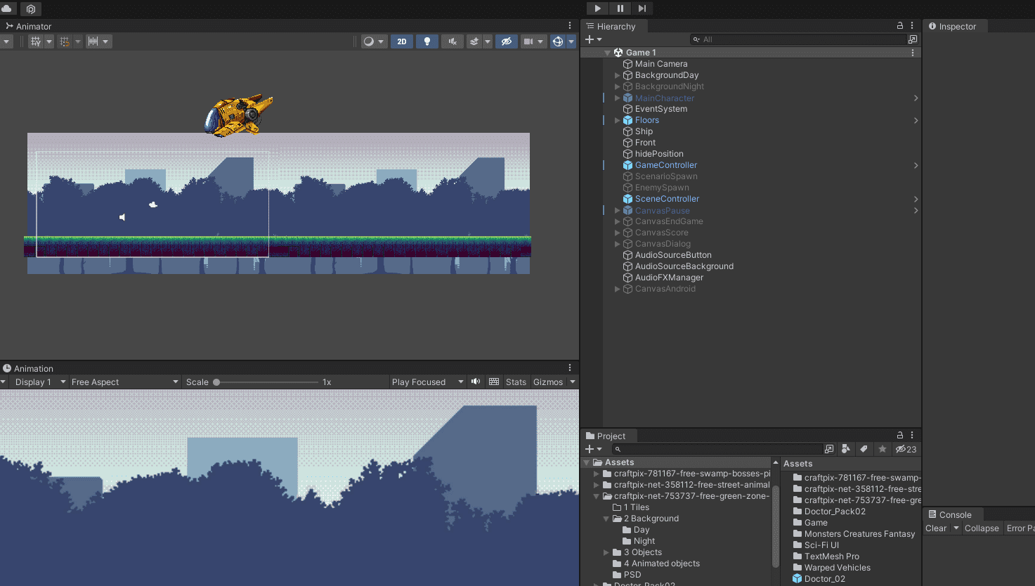
Task: Mute game audio with speaker icon
Action: coord(476,382)
